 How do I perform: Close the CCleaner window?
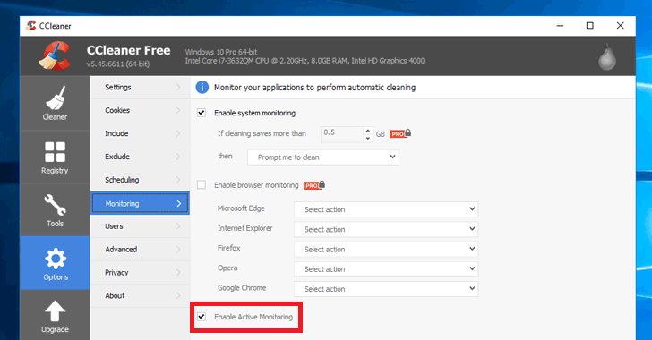(620, 26)
